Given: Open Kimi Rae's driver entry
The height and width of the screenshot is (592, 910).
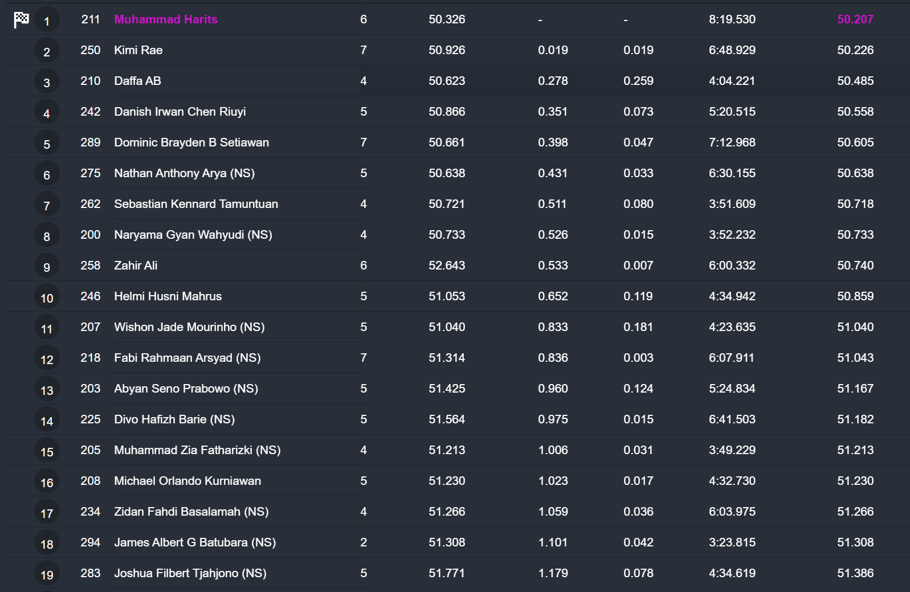Looking at the screenshot, I should point(138,50).
